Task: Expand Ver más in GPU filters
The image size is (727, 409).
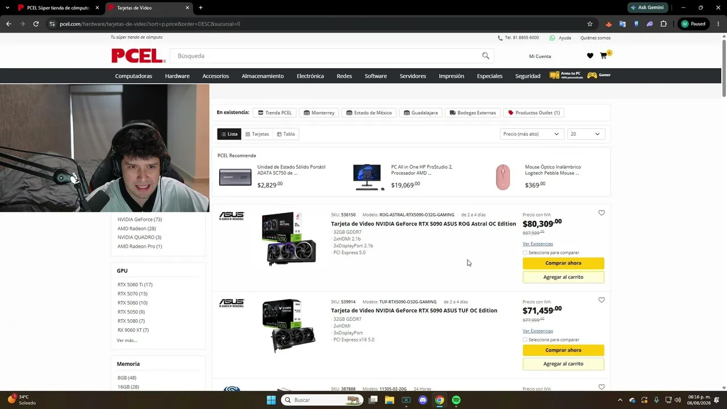Action: coord(127,340)
